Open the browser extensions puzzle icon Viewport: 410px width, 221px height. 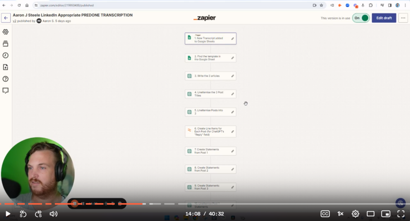coord(370,5)
